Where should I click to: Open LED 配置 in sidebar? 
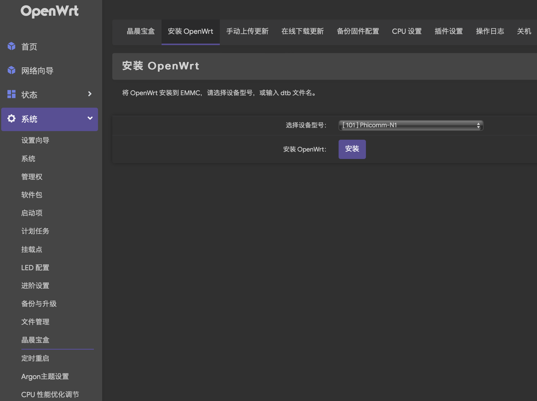35,268
